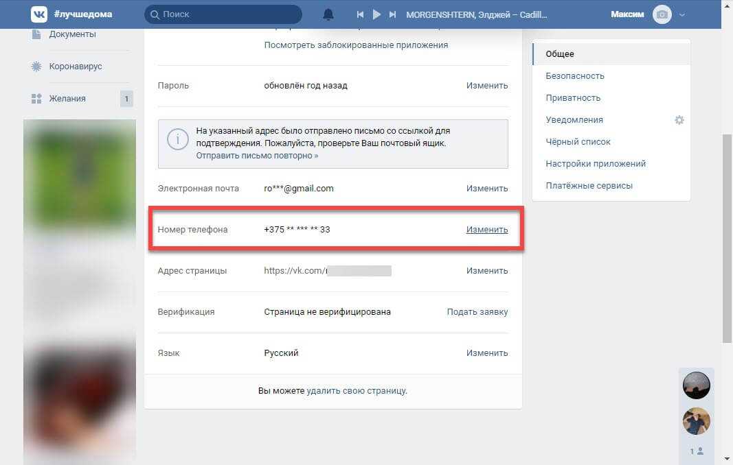733x465 pixels.
Task: Open Коронавирус in the left menu
Action: click(x=76, y=67)
